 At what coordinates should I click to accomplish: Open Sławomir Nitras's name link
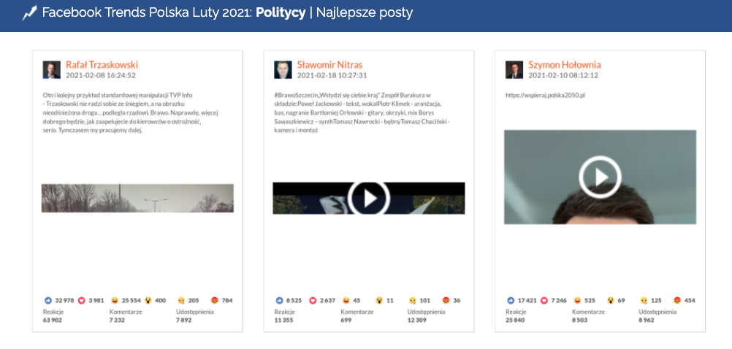point(329,64)
